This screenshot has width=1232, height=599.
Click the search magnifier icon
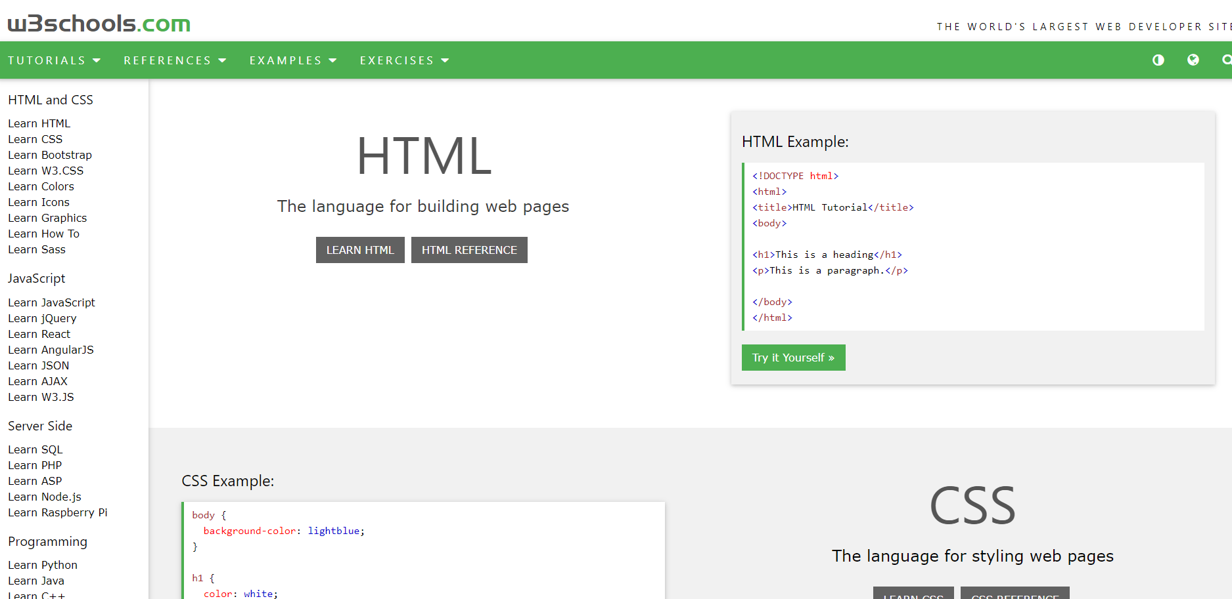point(1227,60)
